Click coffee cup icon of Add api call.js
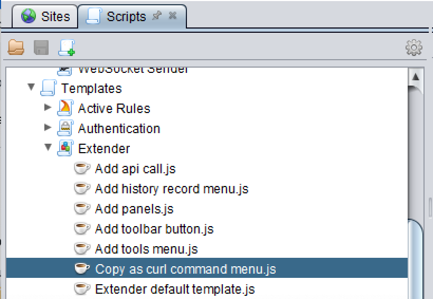This screenshot has height=299, width=433. pos(82,169)
